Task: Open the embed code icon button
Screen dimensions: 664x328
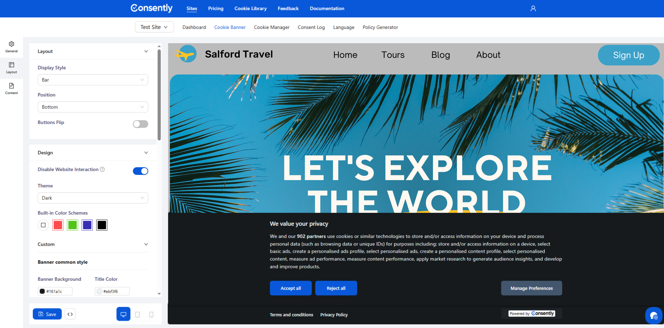Action: tap(70, 314)
